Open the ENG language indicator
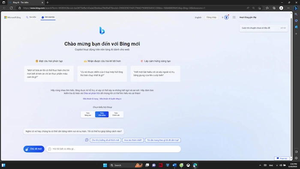The image size is (300, 169). tap(271, 166)
